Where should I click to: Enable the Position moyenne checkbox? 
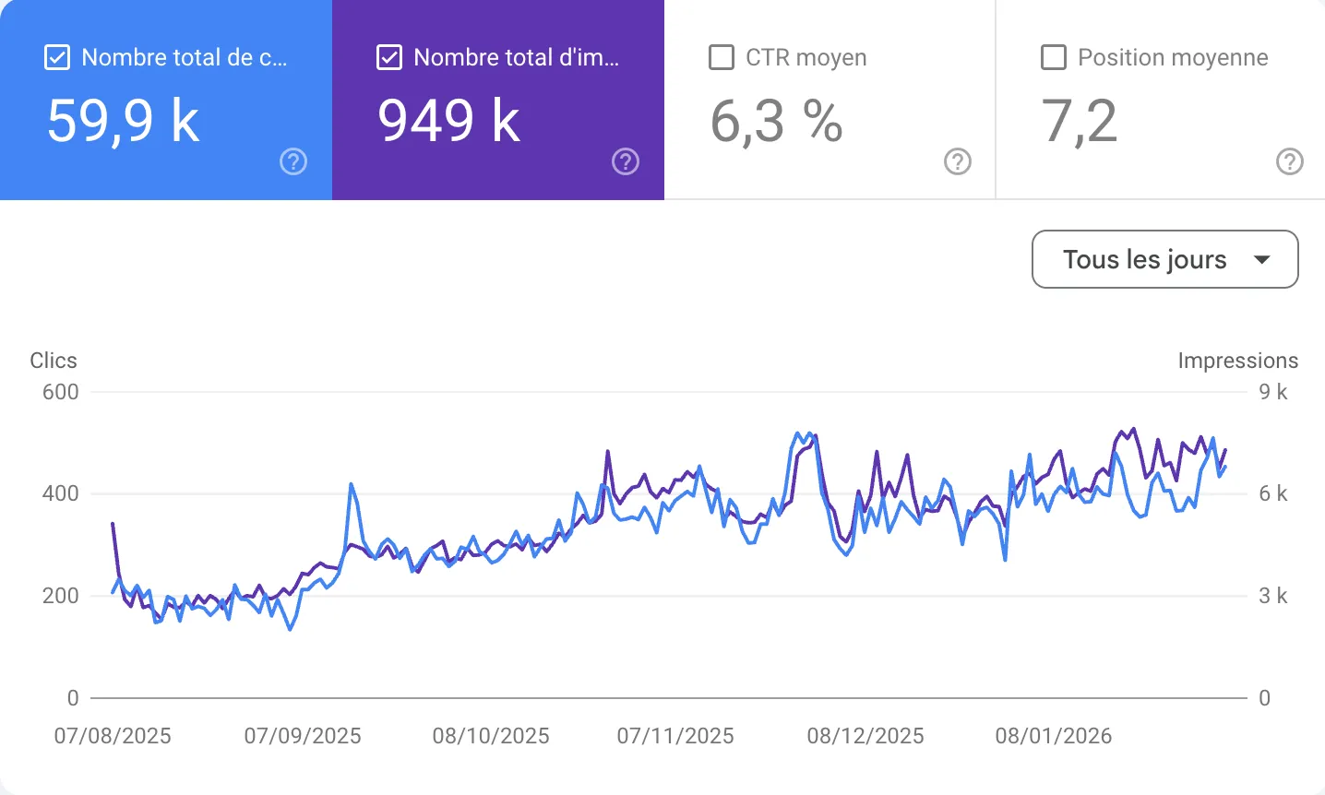tap(1054, 57)
